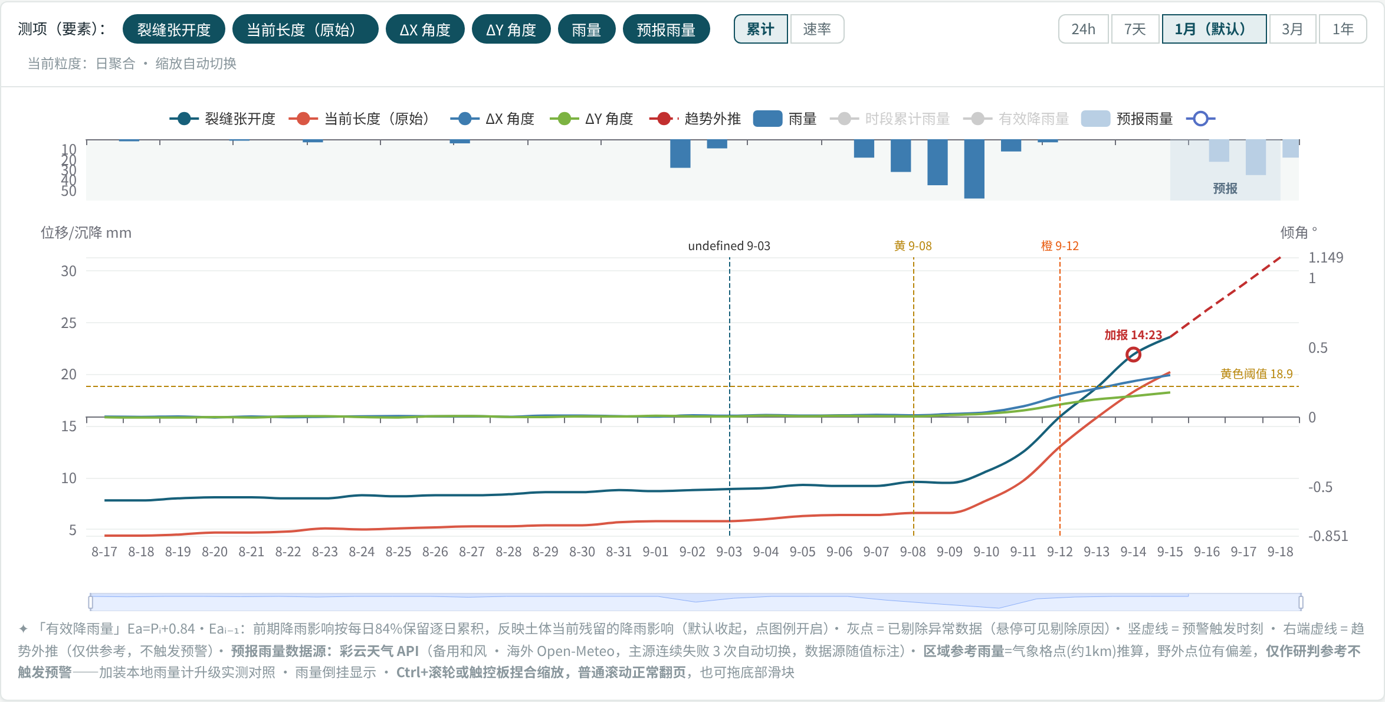Click the 预报 forecast region label

(1225, 188)
